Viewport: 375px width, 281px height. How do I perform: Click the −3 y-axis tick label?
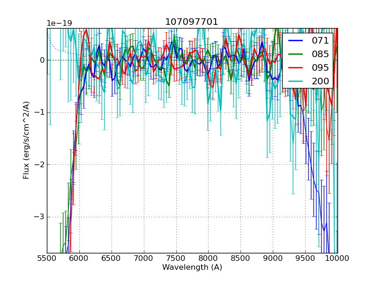coord(39,217)
